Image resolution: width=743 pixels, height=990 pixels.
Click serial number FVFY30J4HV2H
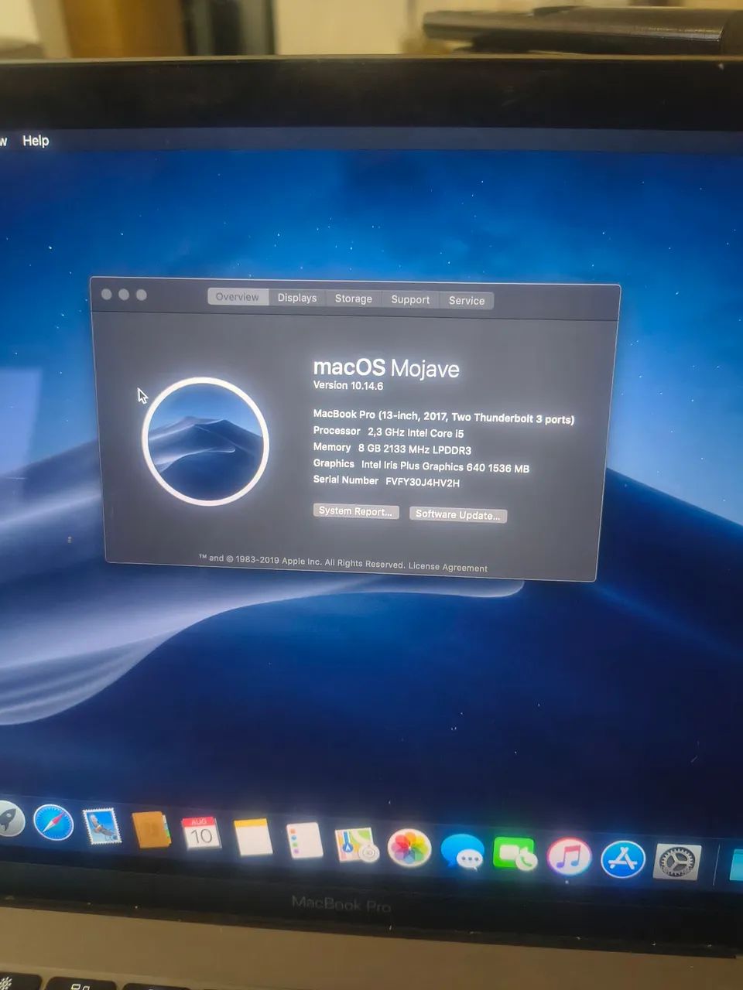[x=423, y=482]
